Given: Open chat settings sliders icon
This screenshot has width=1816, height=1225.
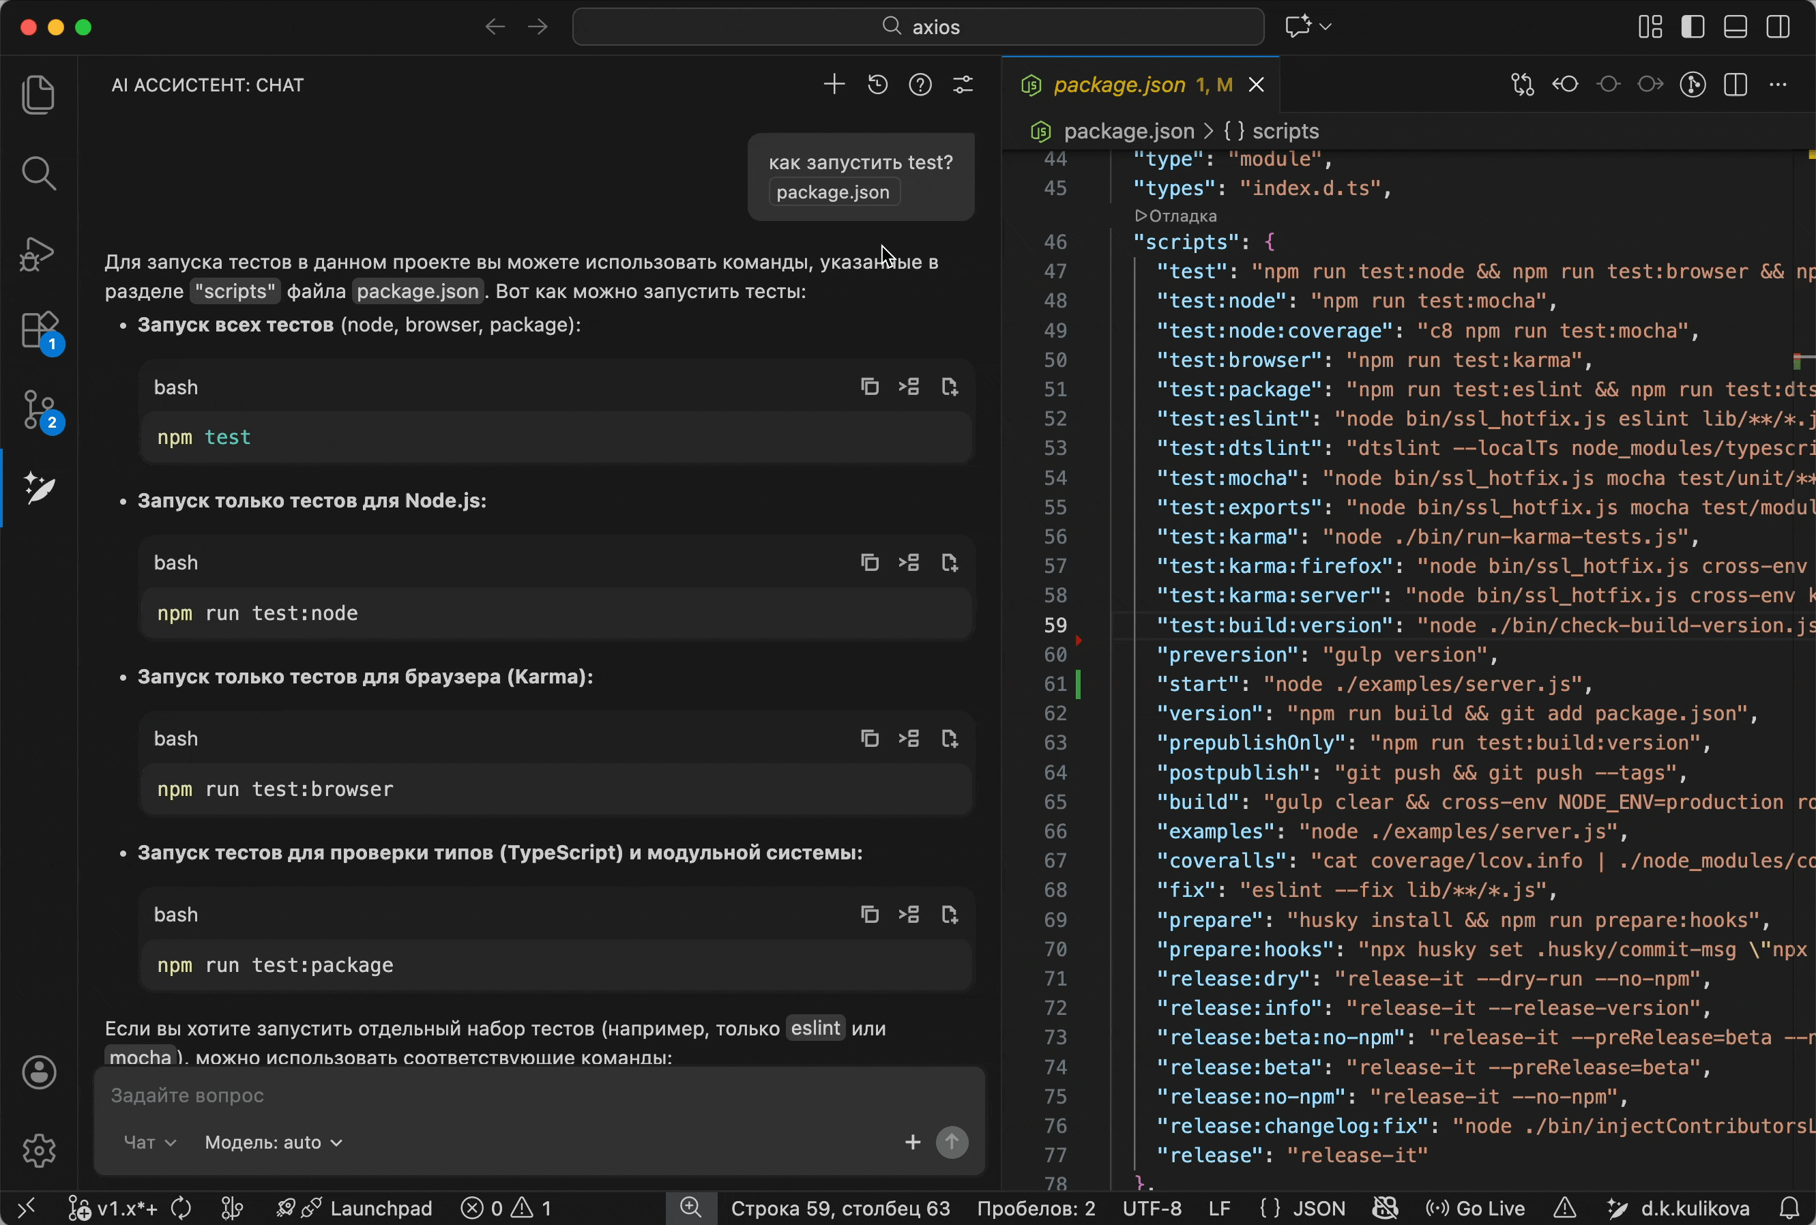Looking at the screenshot, I should coord(963,85).
